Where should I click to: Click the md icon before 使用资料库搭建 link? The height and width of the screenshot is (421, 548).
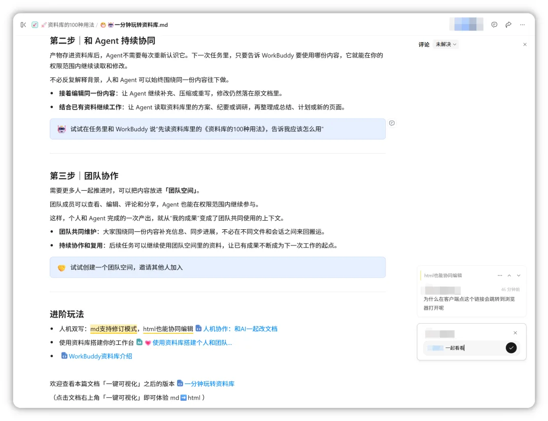click(140, 342)
